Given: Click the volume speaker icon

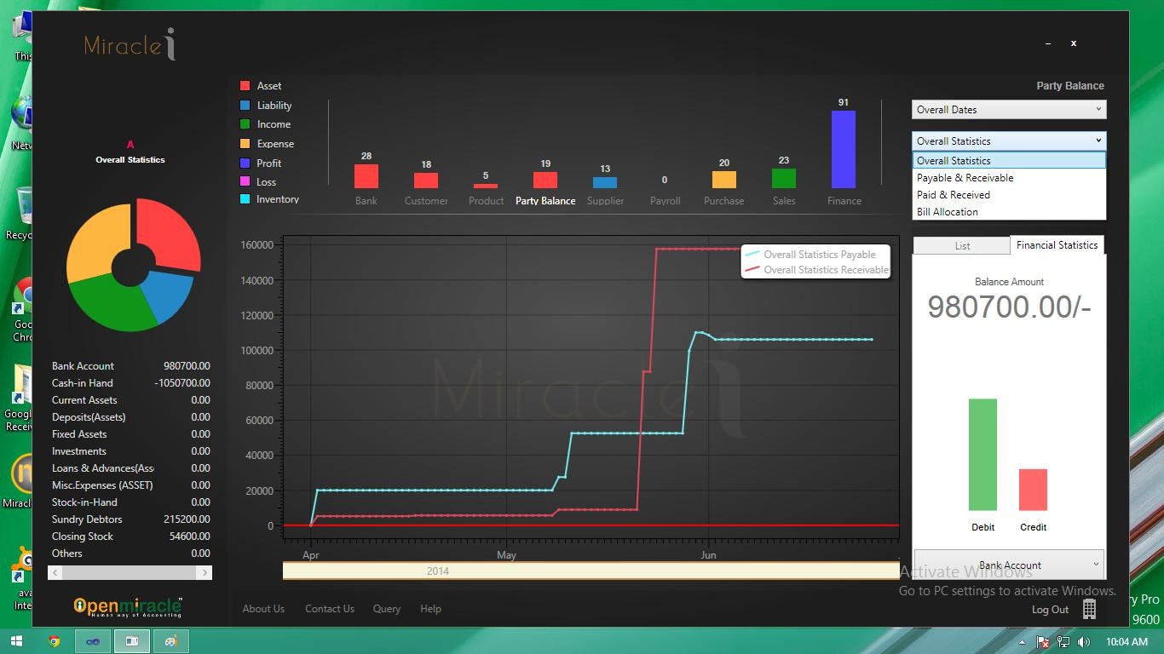Looking at the screenshot, I should click(x=1084, y=642).
